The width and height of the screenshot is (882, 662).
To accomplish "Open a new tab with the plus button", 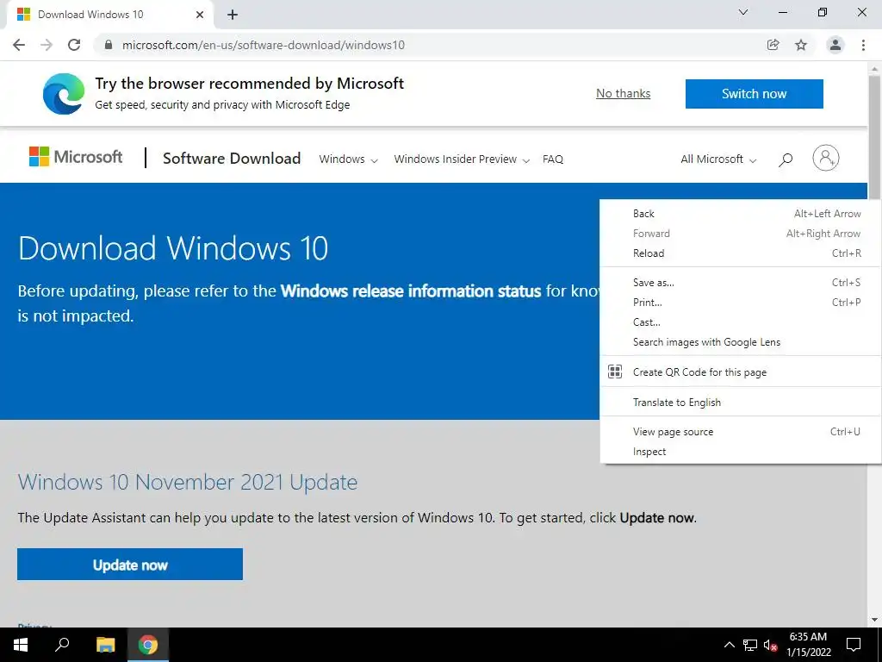I will (233, 15).
